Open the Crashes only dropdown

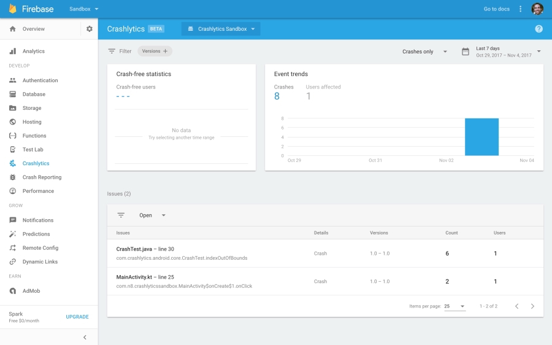[424, 52]
